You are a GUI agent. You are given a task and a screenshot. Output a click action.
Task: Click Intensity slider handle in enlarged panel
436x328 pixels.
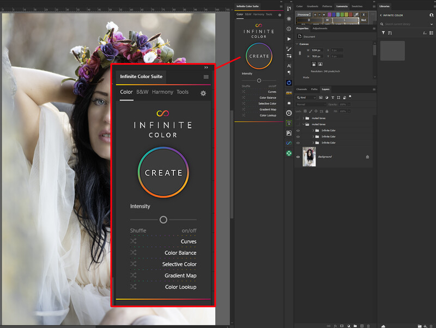pos(163,220)
